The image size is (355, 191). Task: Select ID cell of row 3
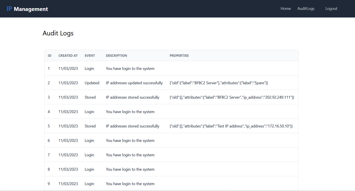pos(49,97)
